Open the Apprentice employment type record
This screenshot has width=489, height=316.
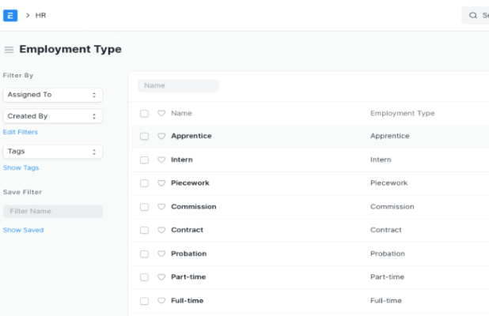(x=191, y=136)
